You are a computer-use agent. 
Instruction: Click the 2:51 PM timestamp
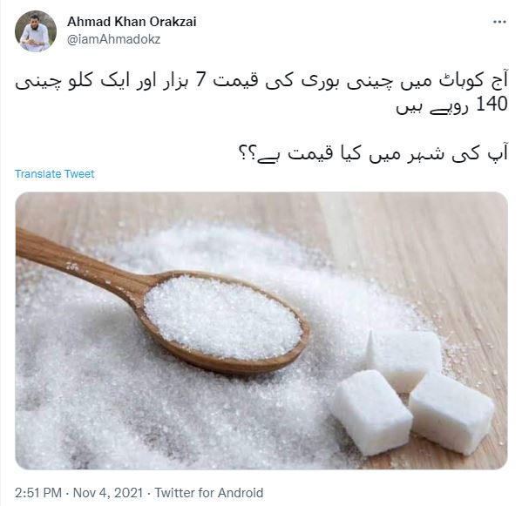[38, 492]
